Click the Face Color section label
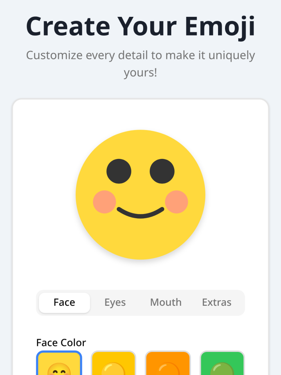Viewport: 281px width, 375px height. [60, 342]
